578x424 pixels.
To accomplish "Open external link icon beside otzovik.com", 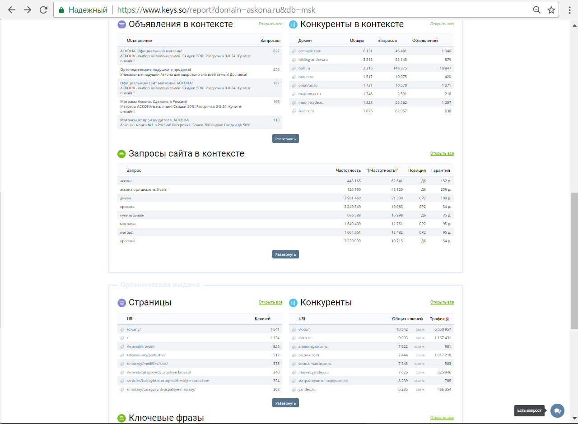I will (x=294, y=355).
